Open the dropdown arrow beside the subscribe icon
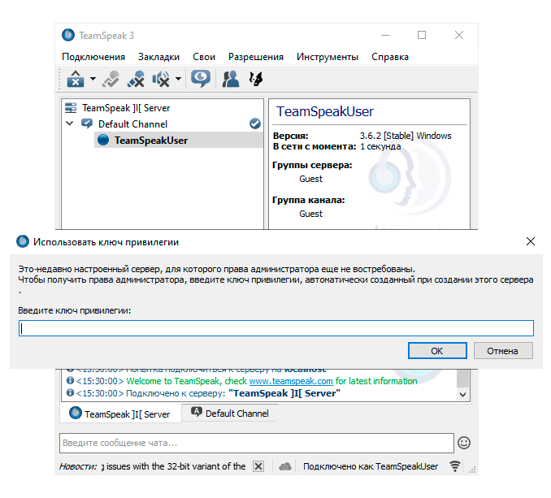This screenshot has height=498, width=551. [179, 79]
